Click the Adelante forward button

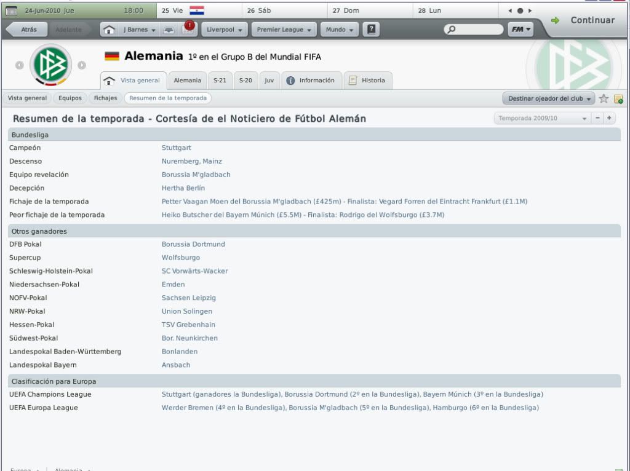[68, 30]
